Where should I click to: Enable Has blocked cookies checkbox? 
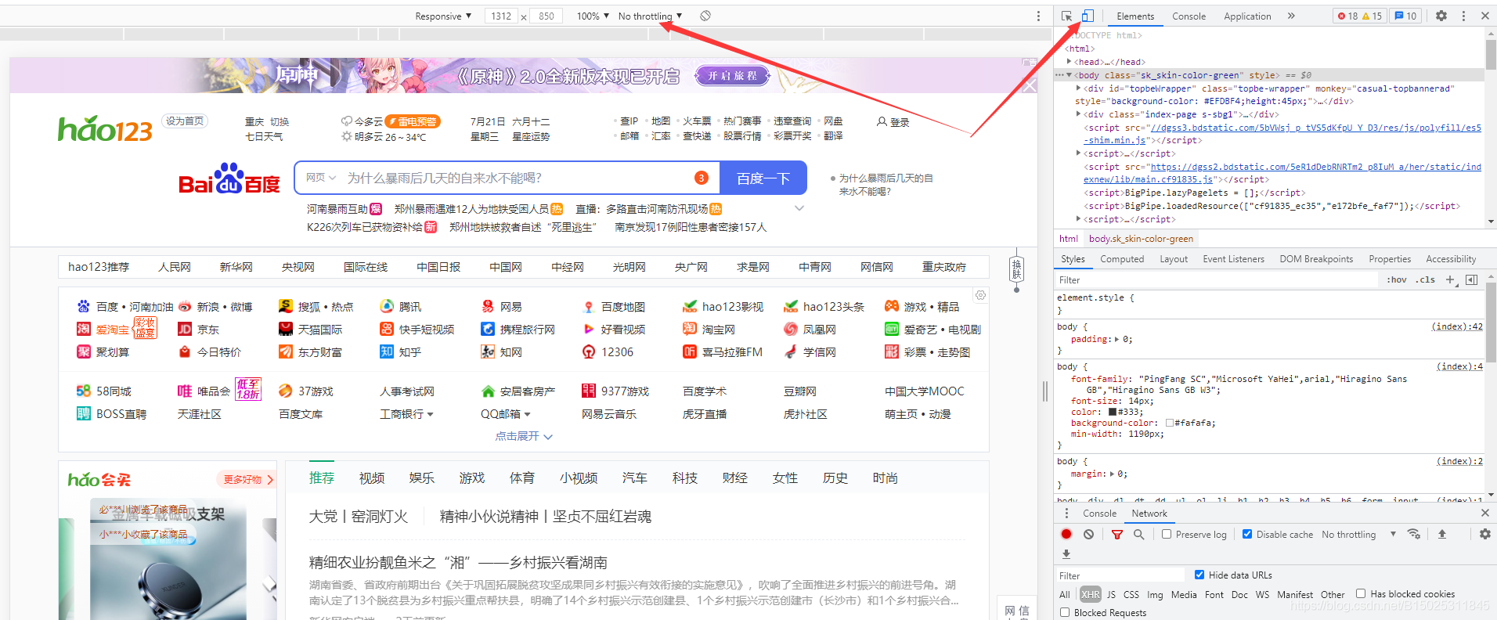[x=1361, y=594]
